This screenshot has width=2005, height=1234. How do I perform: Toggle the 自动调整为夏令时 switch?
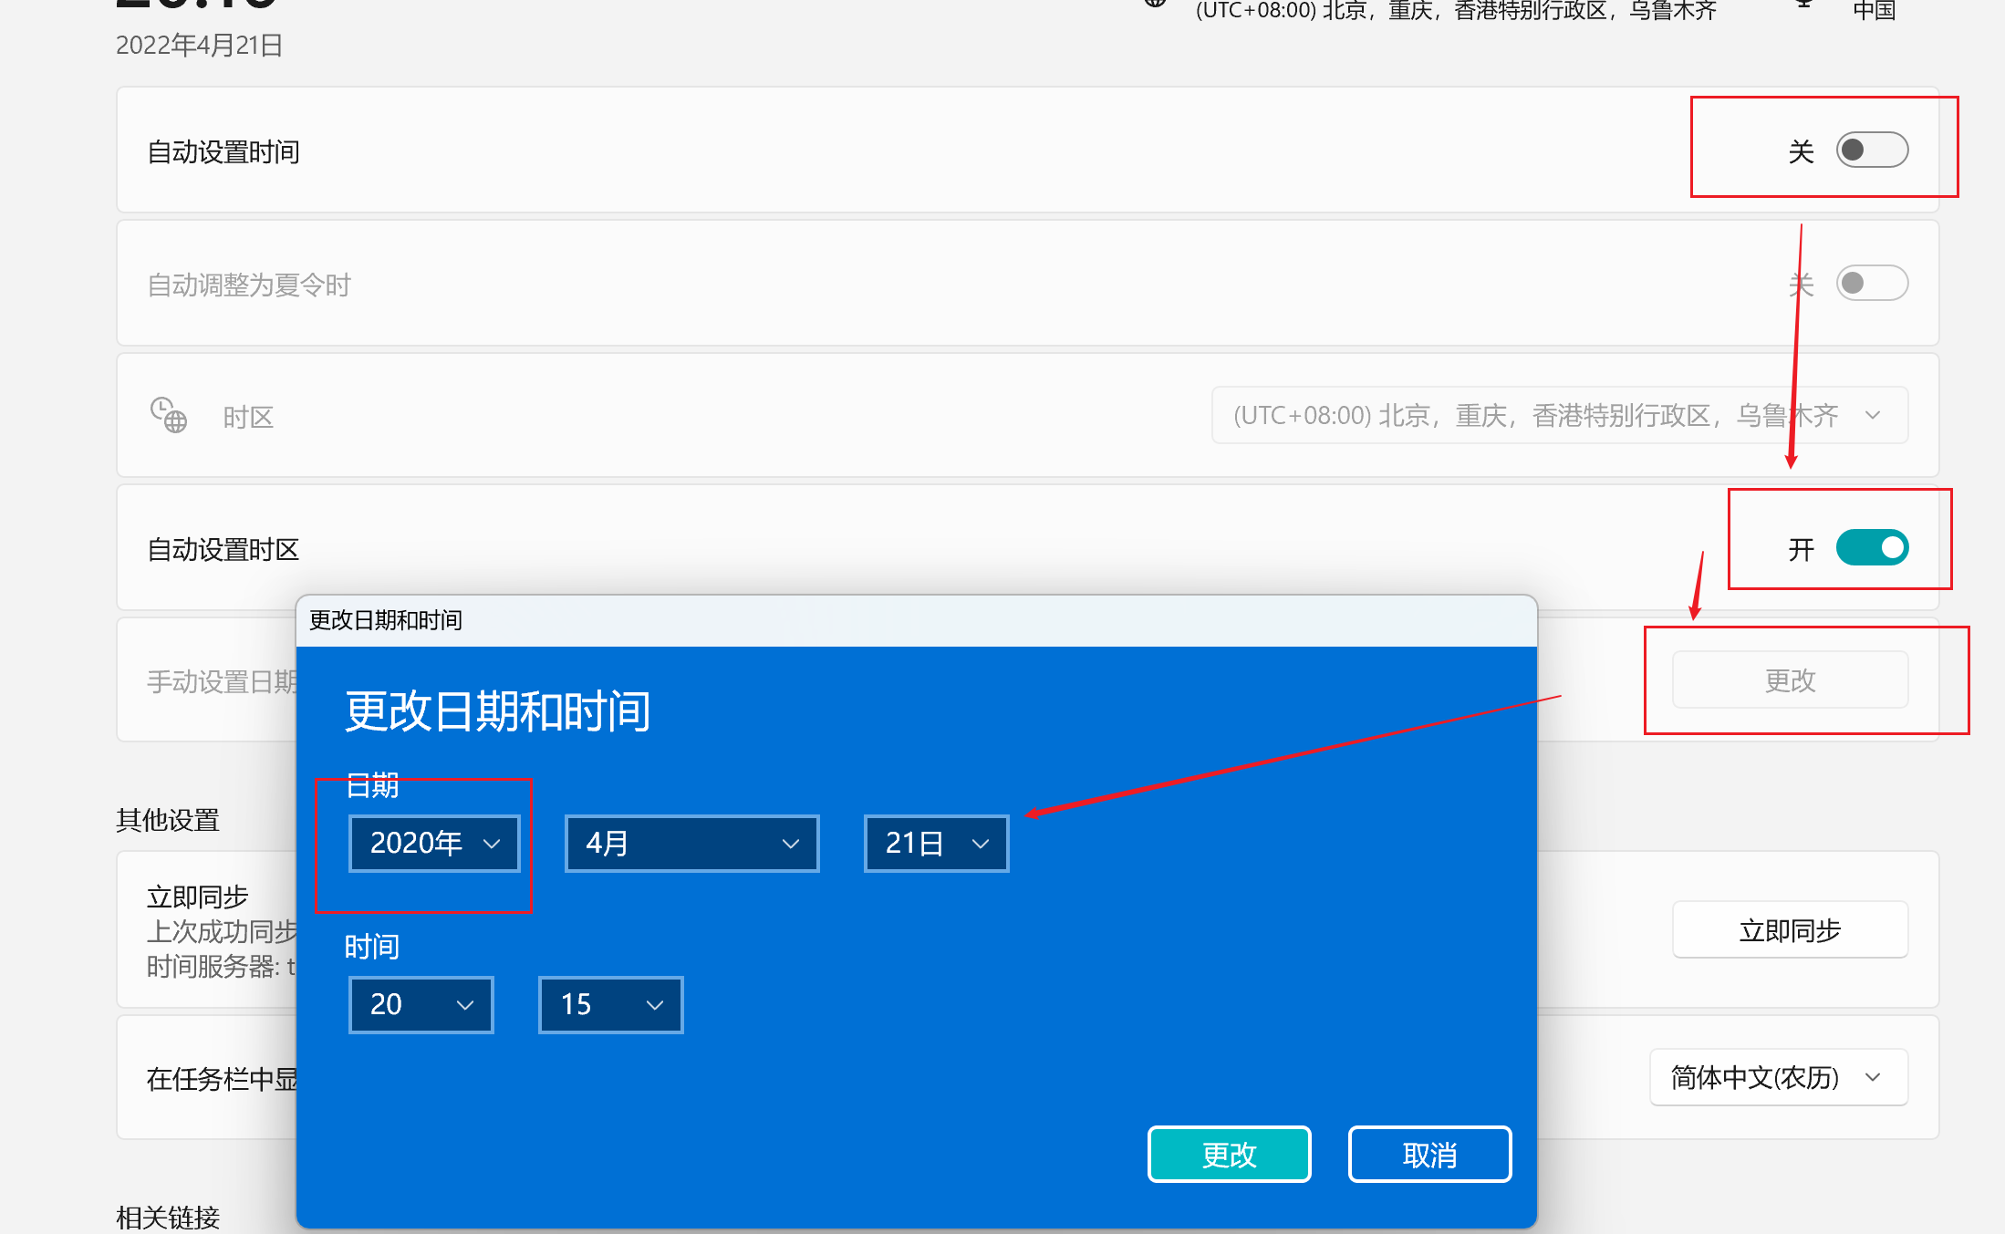coord(1871,284)
